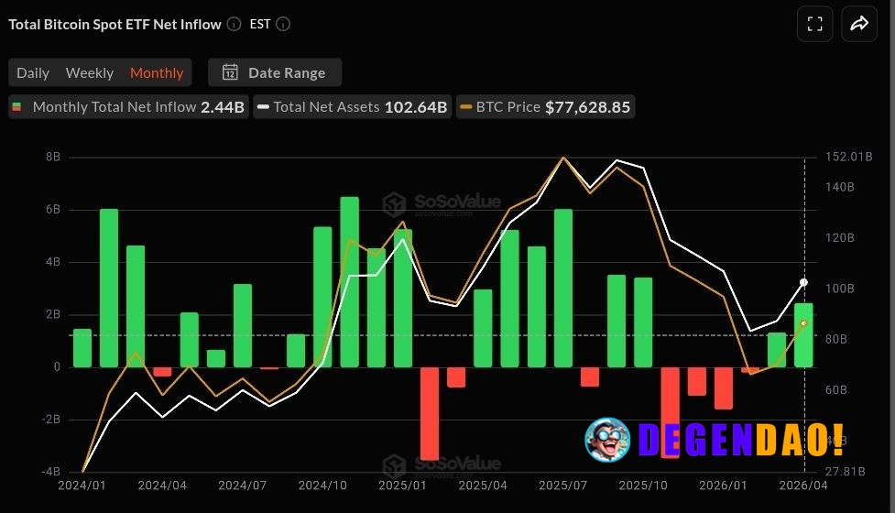Click the 27.81B right axis label
The width and height of the screenshot is (895, 513).
point(846,472)
